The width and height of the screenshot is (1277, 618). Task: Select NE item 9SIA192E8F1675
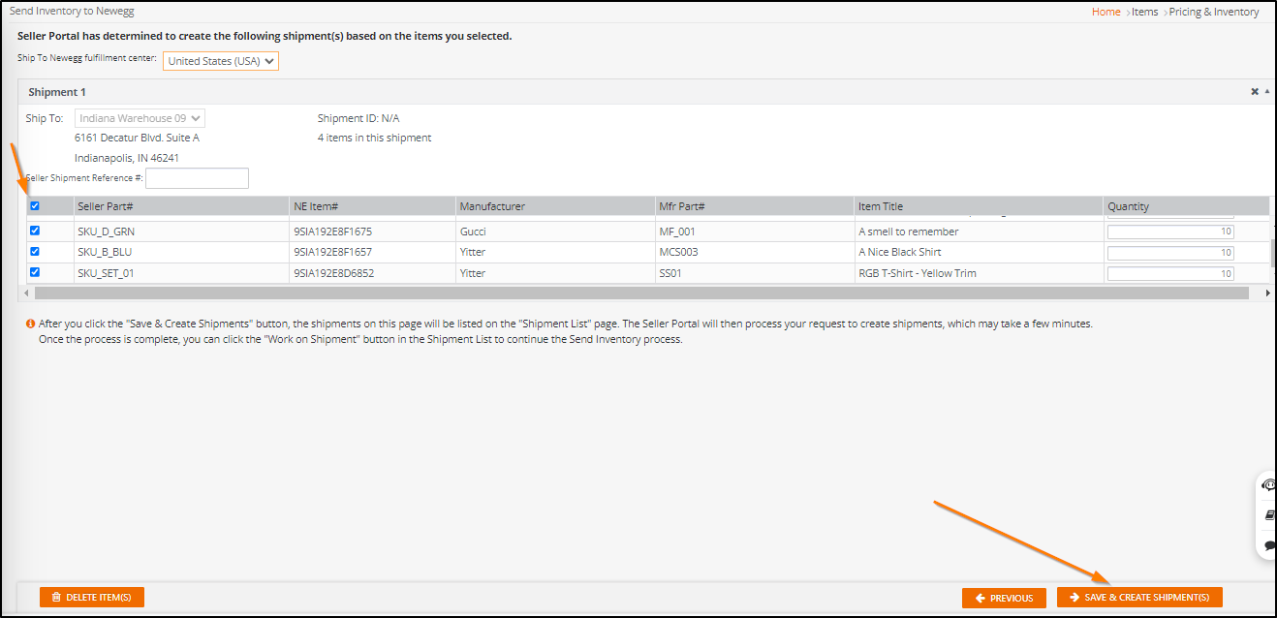pos(332,232)
